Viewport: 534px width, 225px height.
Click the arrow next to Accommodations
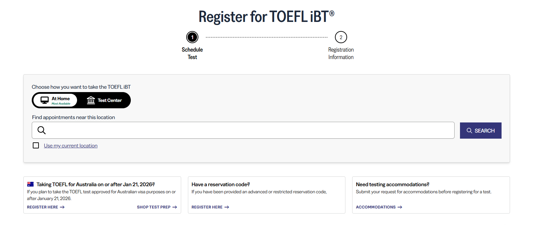click(400, 207)
